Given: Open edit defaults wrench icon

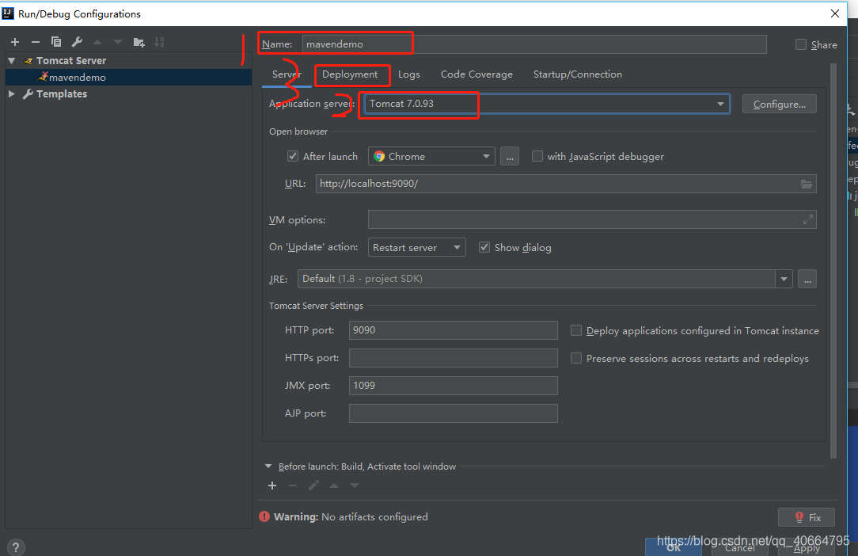Looking at the screenshot, I should 77,42.
